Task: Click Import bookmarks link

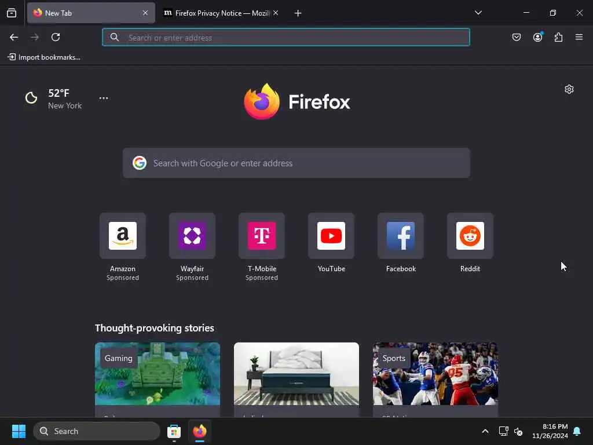Action: (x=44, y=57)
